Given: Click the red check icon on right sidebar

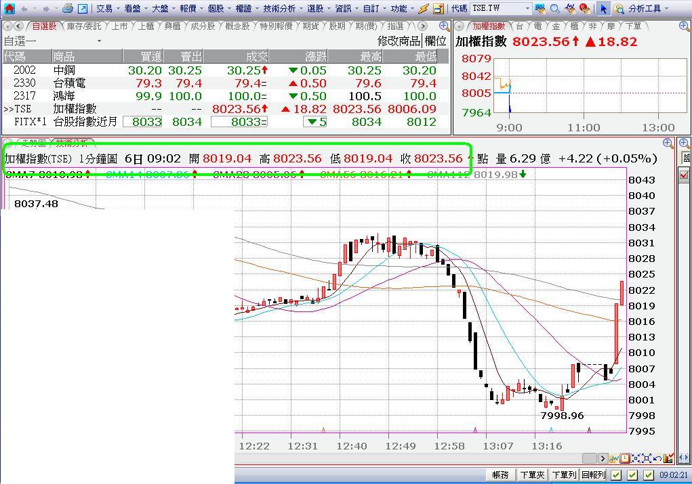Looking at the screenshot, I should pyautogui.click(x=685, y=175).
